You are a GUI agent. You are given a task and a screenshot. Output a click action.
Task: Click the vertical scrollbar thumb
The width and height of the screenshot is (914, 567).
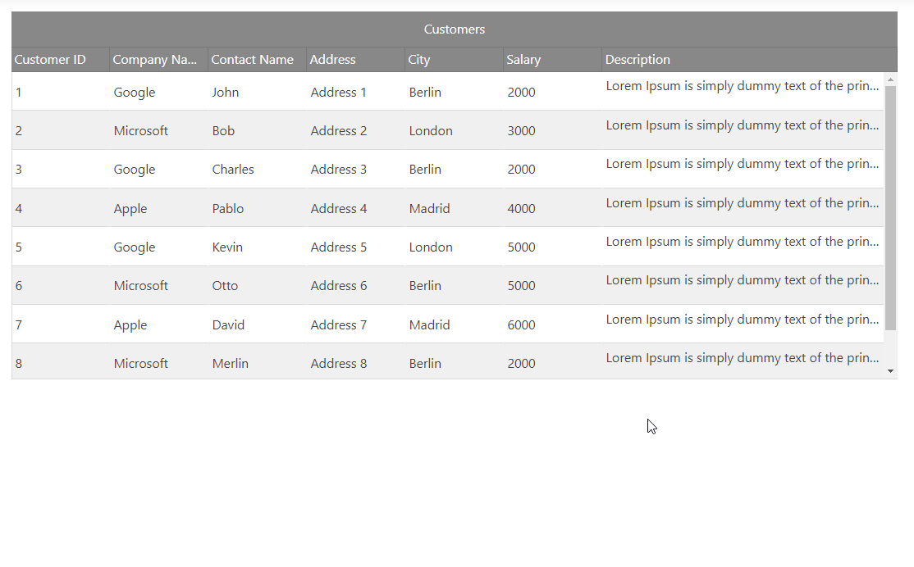(891, 205)
